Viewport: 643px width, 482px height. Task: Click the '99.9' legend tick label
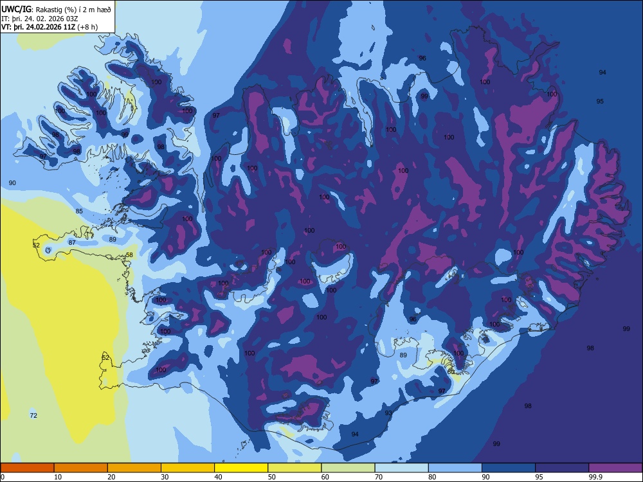[595, 477]
